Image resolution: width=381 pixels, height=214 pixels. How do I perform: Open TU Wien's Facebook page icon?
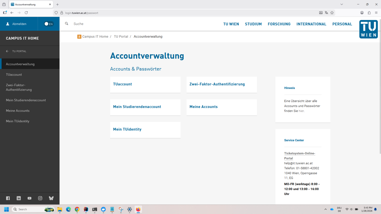pyautogui.click(x=8, y=198)
